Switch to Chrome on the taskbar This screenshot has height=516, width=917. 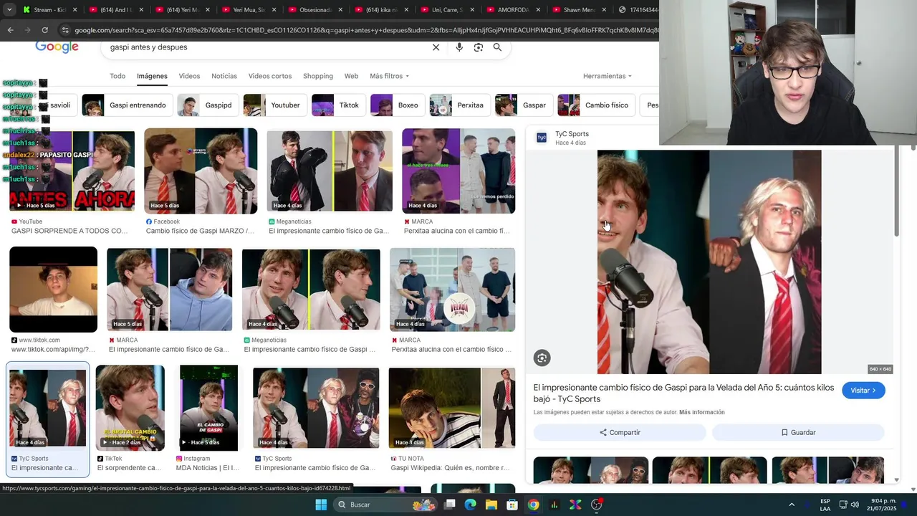[533, 505]
